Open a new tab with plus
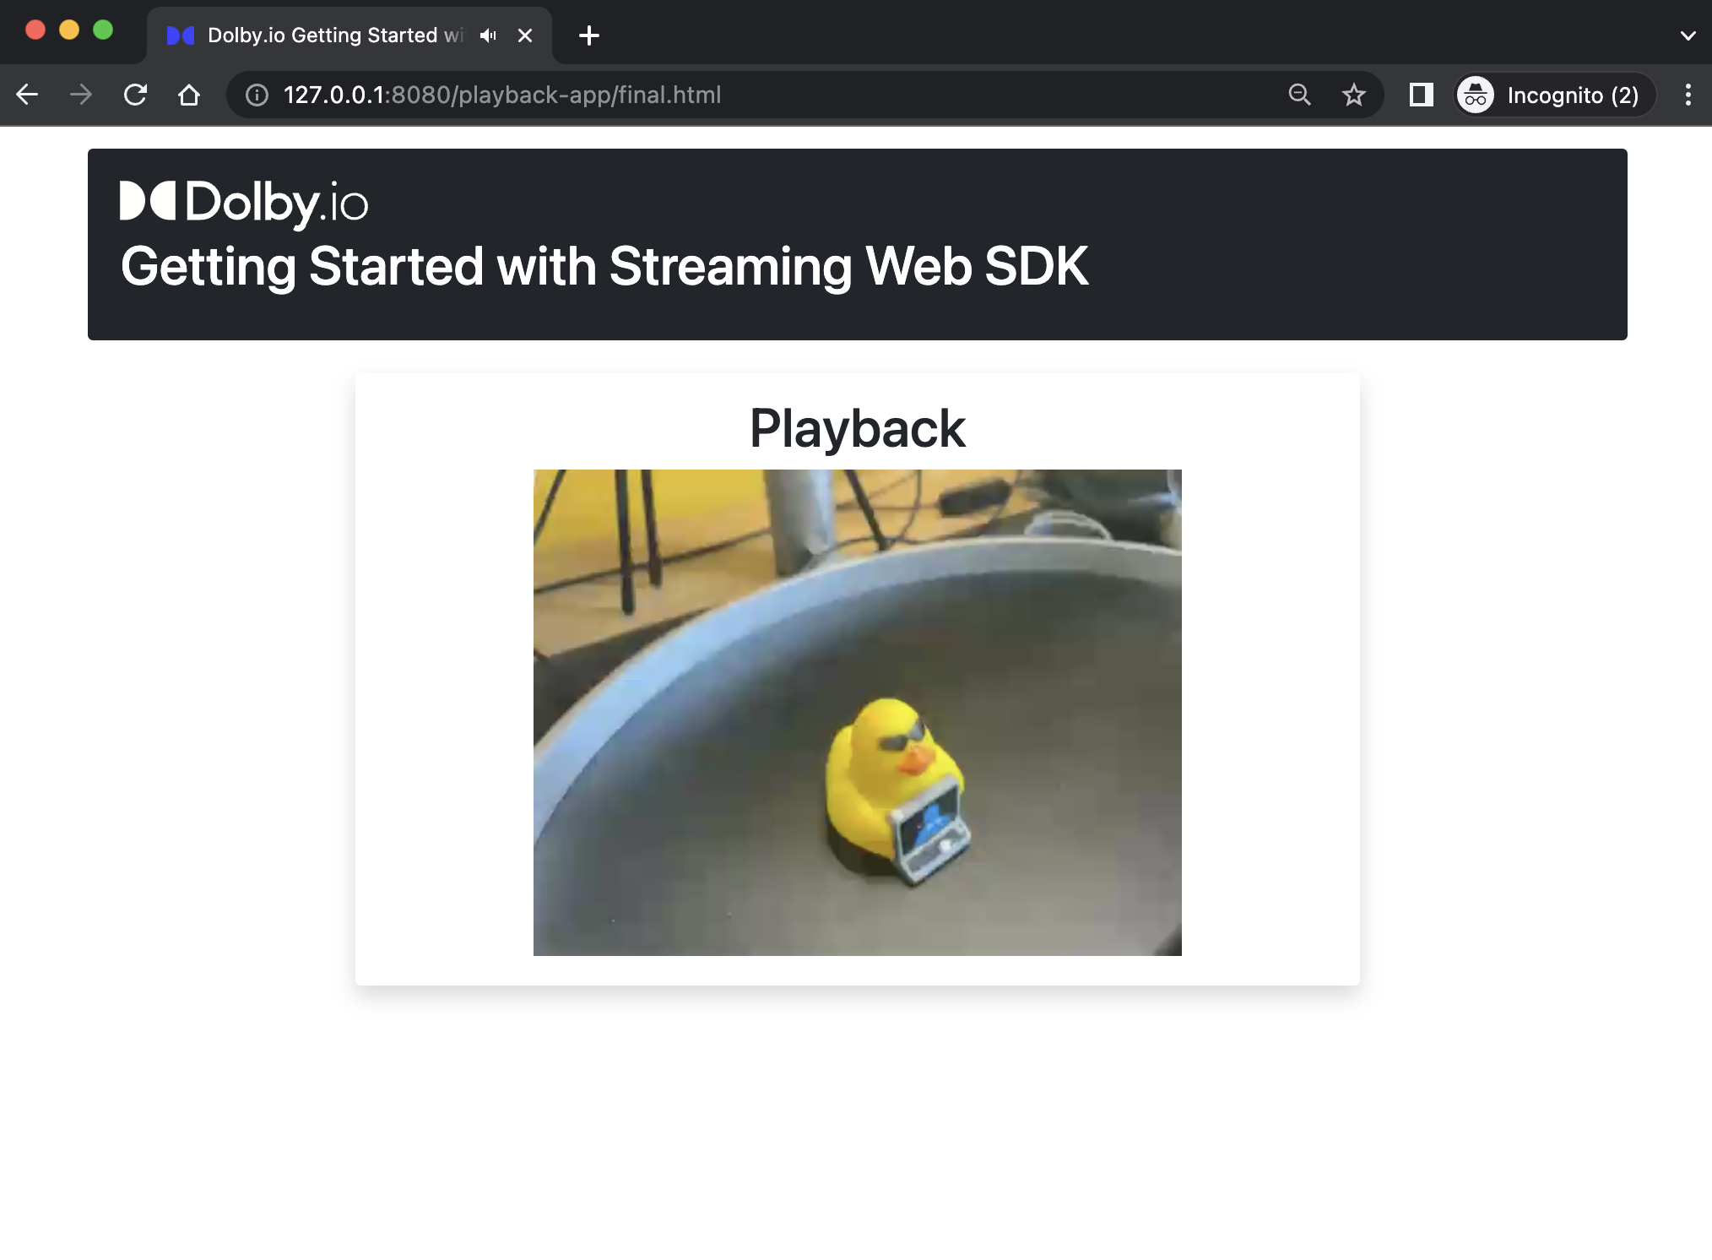 click(589, 35)
